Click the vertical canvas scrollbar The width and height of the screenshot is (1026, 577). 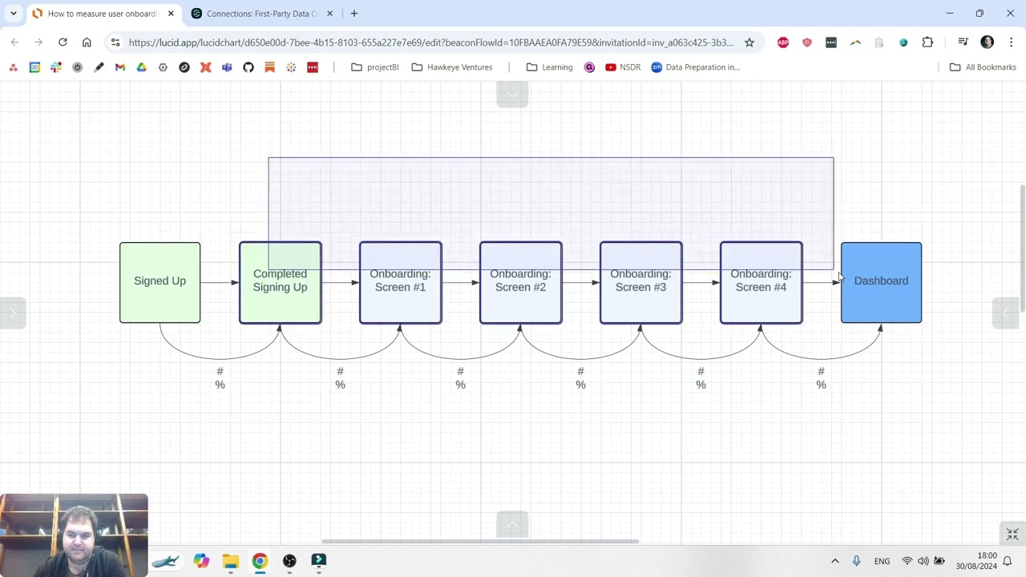tap(1022, 248)
